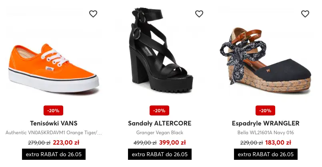The width and height of the screenshot is (322, 167).
Task: Click the Granger Vegan Black description
Action: pos(160,133)
